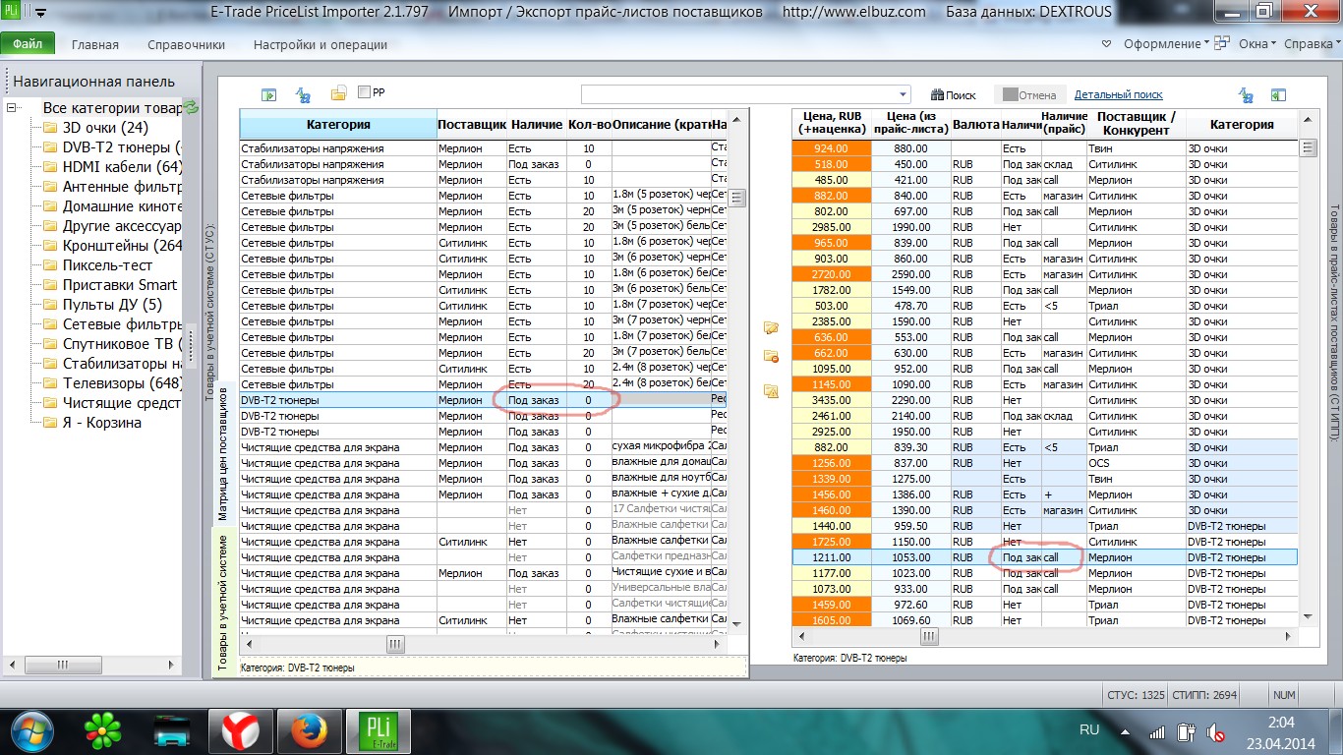Click the RU language indicator

pyautogui.click(x=1089, y=730)
